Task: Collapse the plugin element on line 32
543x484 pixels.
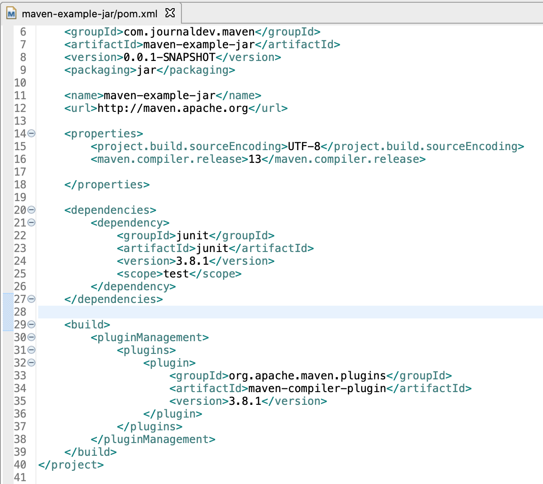Action: pos(31,363)
